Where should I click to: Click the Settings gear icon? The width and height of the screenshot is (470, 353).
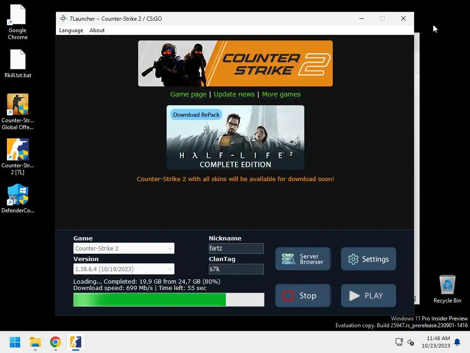353,259
